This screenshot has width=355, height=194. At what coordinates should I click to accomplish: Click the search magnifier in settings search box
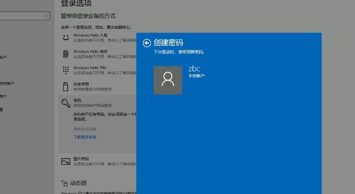coord(46,16)
